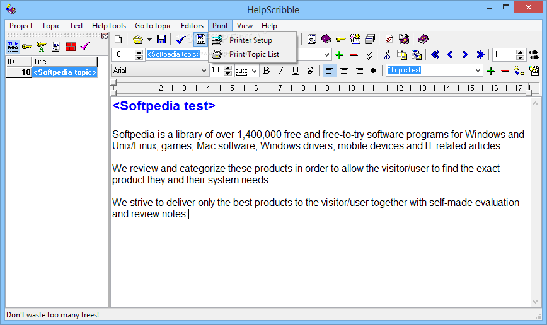Viewport: 547px width, 325px height.
Task: Click the key with green letter A icon
Action: [x=41, y=47]
